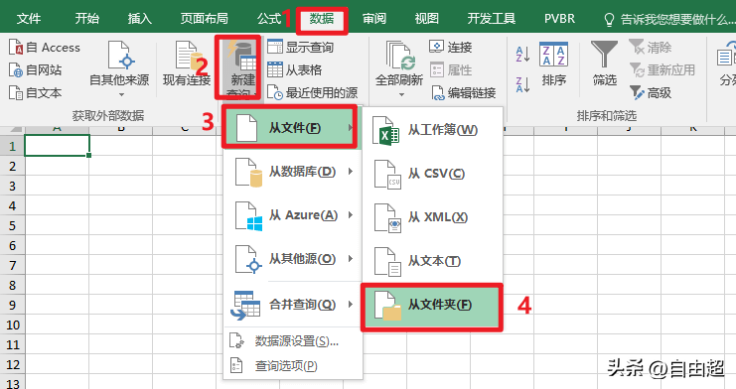
Task: Choose 从文本(T) option
Action: pos(432,261)
